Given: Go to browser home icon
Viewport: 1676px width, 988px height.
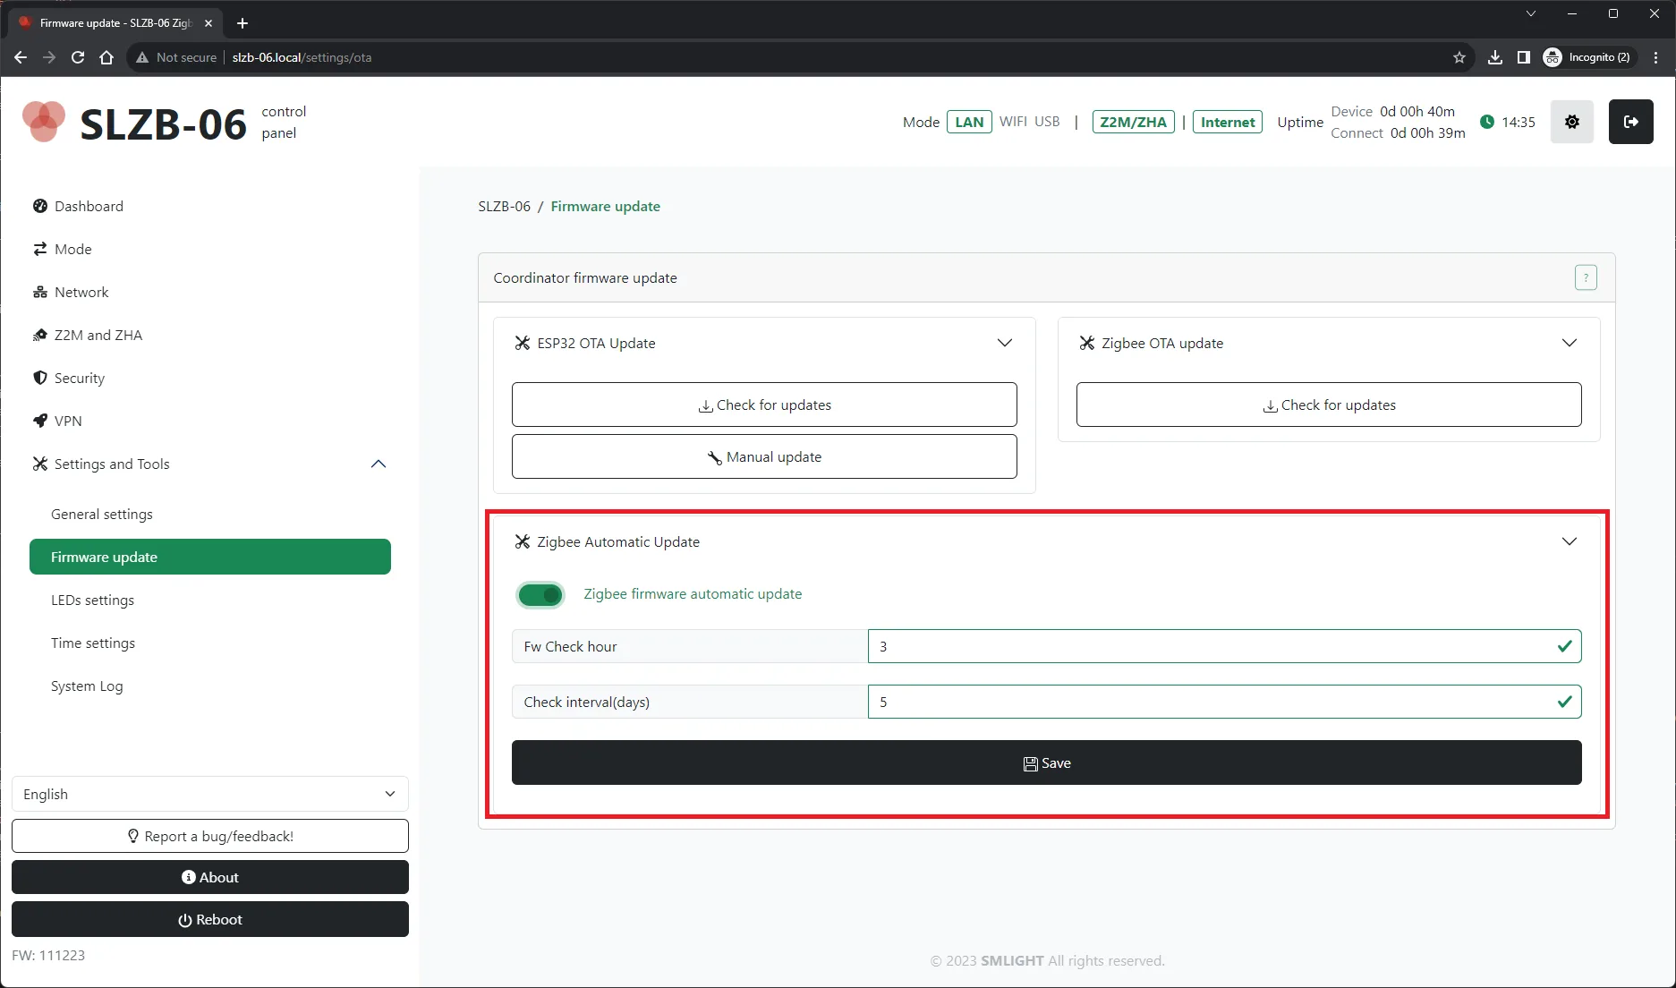Looking at the screenshot, I should point(106,57).
